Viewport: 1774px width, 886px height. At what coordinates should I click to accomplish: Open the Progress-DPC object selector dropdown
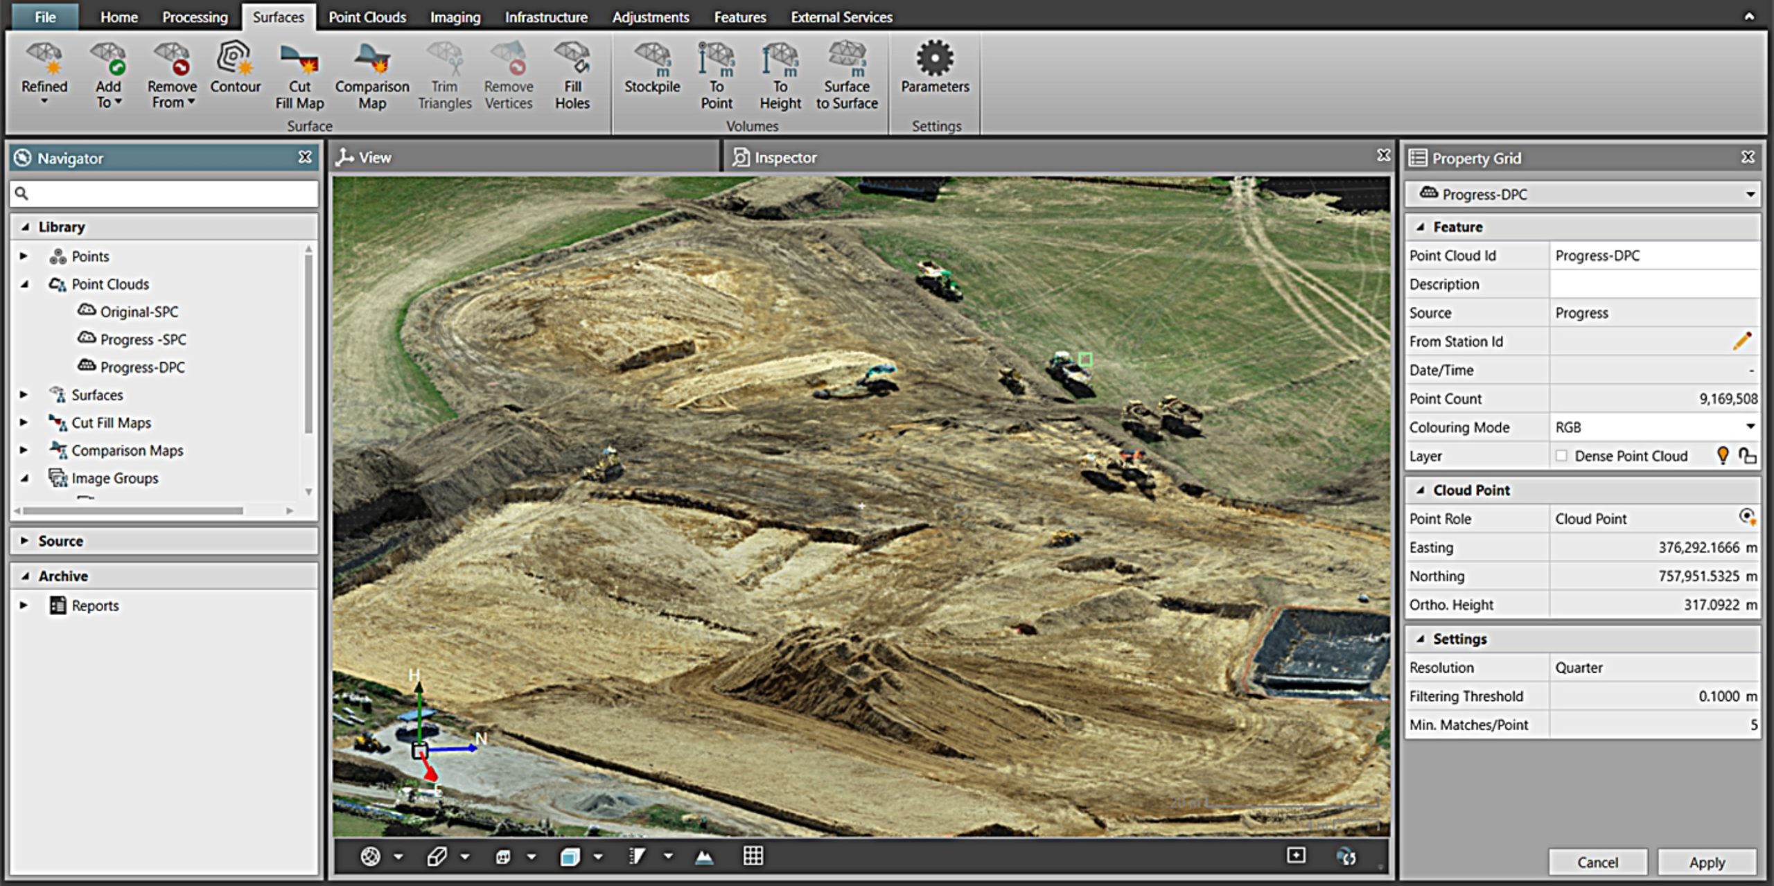click(1750, 195)
